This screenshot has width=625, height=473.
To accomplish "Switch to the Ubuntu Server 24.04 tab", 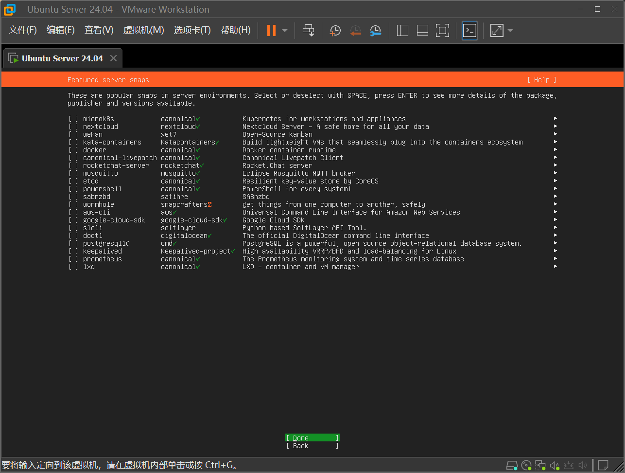I will tap(62, 58).
